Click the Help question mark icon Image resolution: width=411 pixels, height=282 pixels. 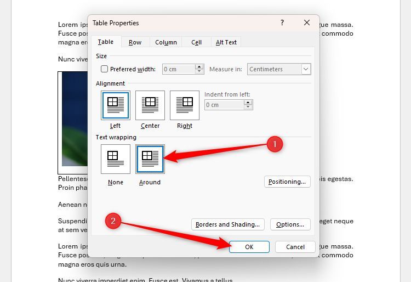pyautogui.click(x=282, y=23)
